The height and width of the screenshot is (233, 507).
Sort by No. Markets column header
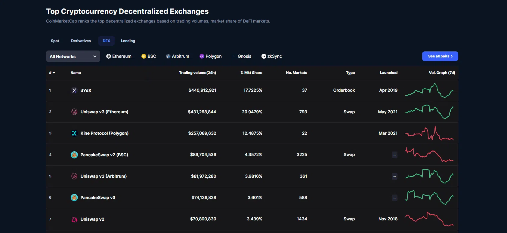pyautogui.click(x=296, y=73)
